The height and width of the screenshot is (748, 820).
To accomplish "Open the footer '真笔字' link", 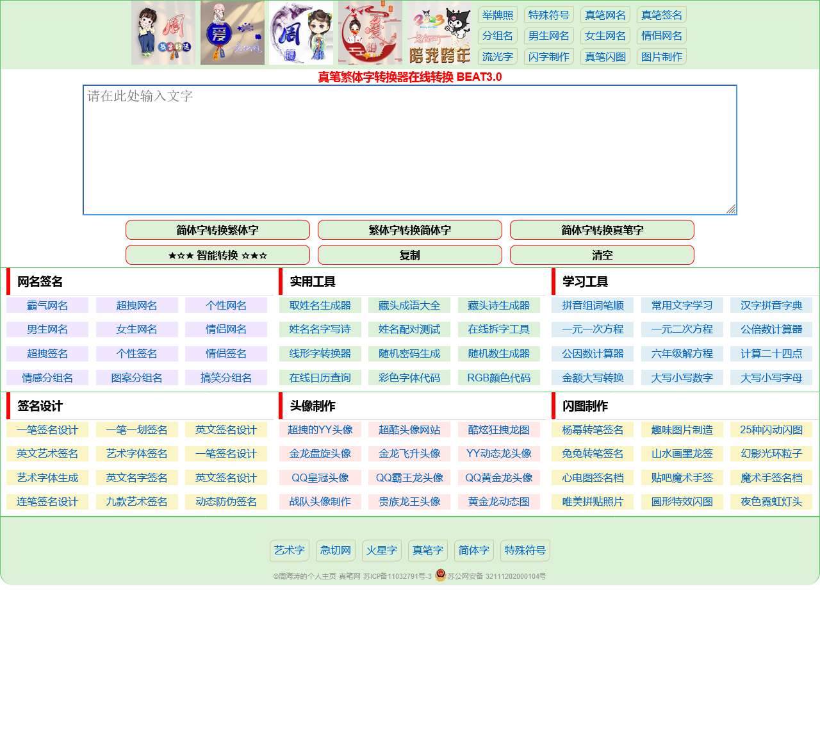I will tap(428, 551).
